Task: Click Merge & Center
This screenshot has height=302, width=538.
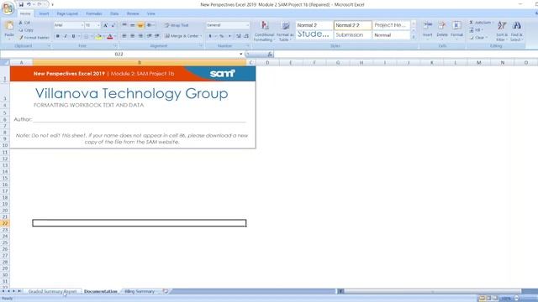Action: tap(182, 36)
